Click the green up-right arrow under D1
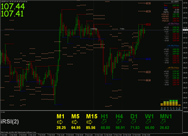Viewport: 188px width, 136px height. click(x=133, y=122)
